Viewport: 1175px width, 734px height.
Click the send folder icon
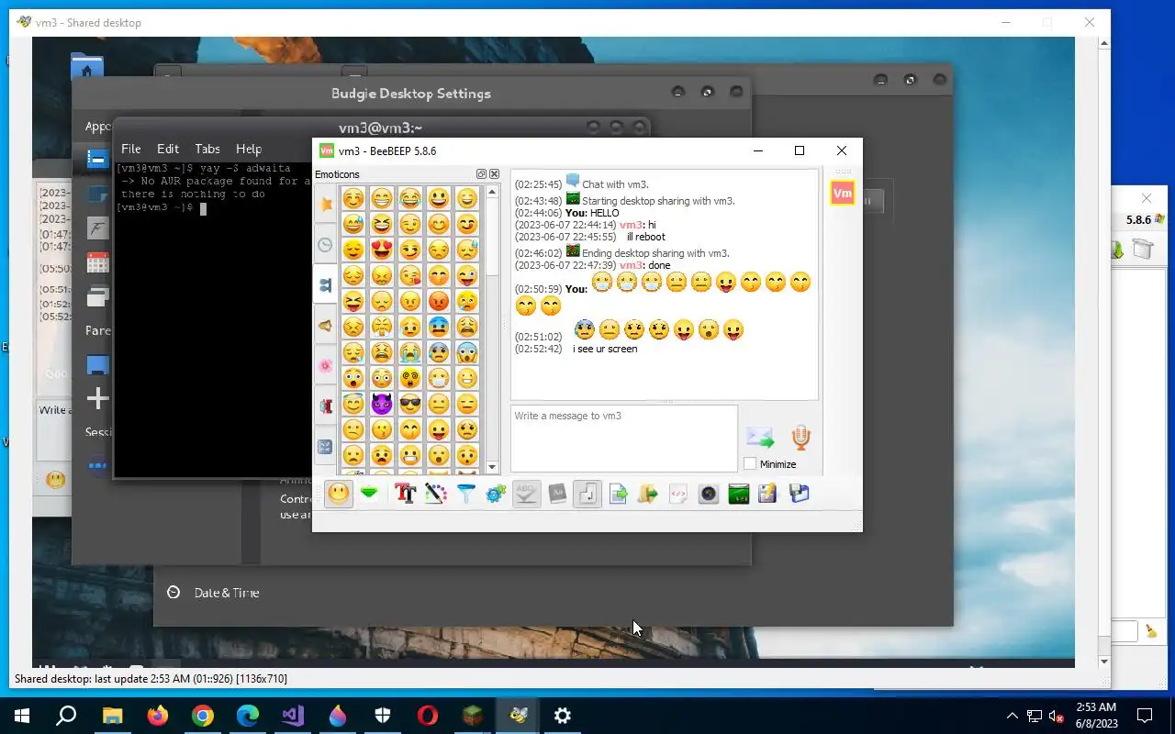(x=648, y=494)
